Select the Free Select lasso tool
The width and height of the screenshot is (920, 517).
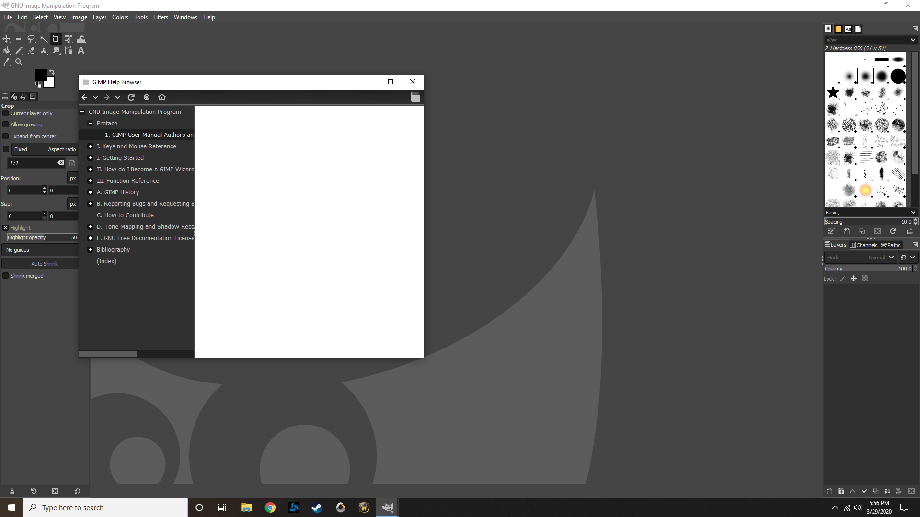tap(31, 39)
